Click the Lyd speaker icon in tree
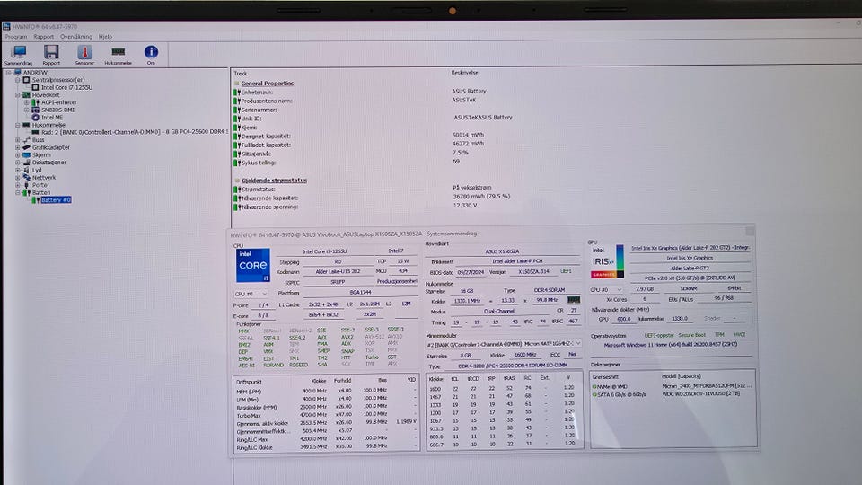862x485 pixels. [26, 170]
